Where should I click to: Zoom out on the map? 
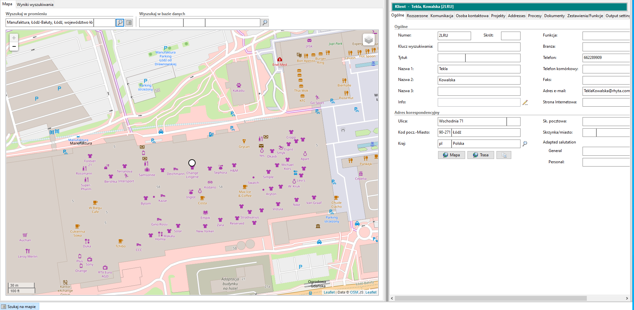14,46
